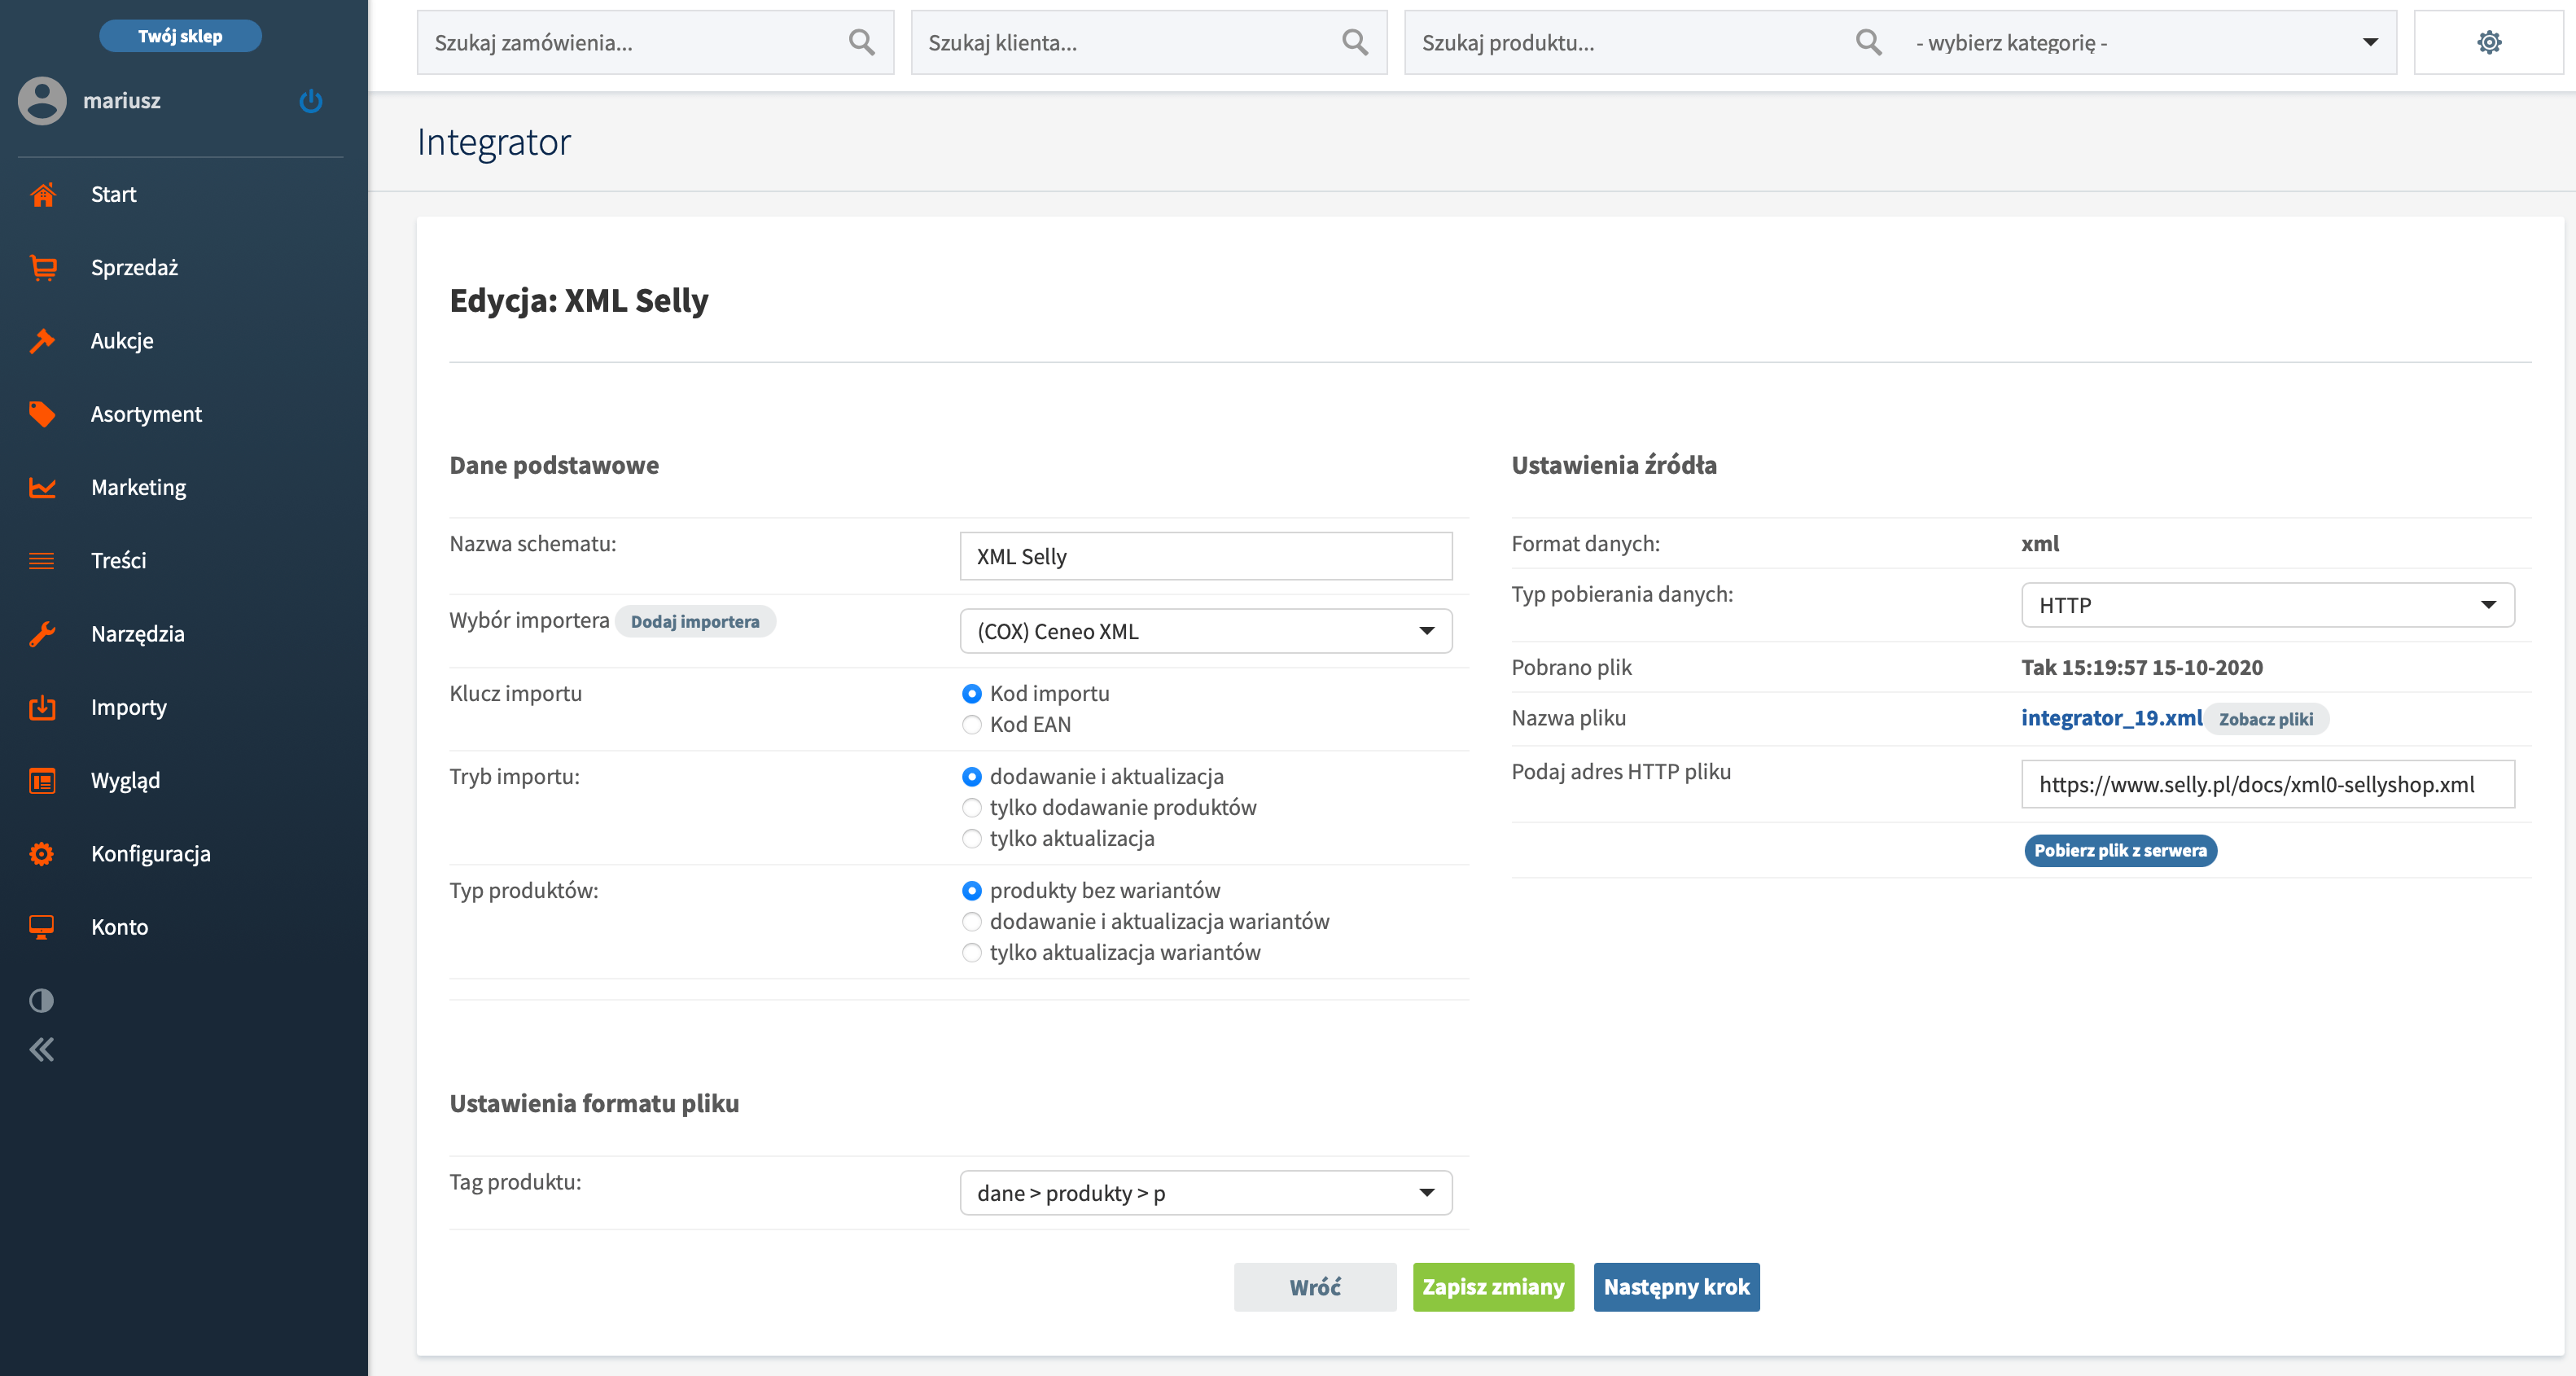Open the Tag produktu dropdown
The image size is (2576, 1376).
[1206, 1193]
